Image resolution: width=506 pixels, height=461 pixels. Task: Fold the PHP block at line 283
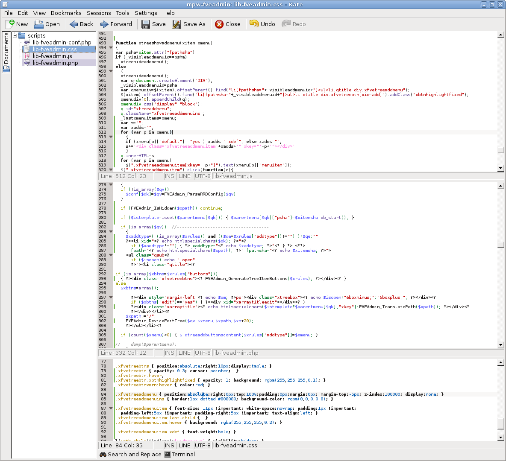click(111, 231)
